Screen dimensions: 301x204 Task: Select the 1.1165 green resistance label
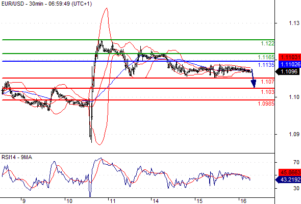click(266, 57)
